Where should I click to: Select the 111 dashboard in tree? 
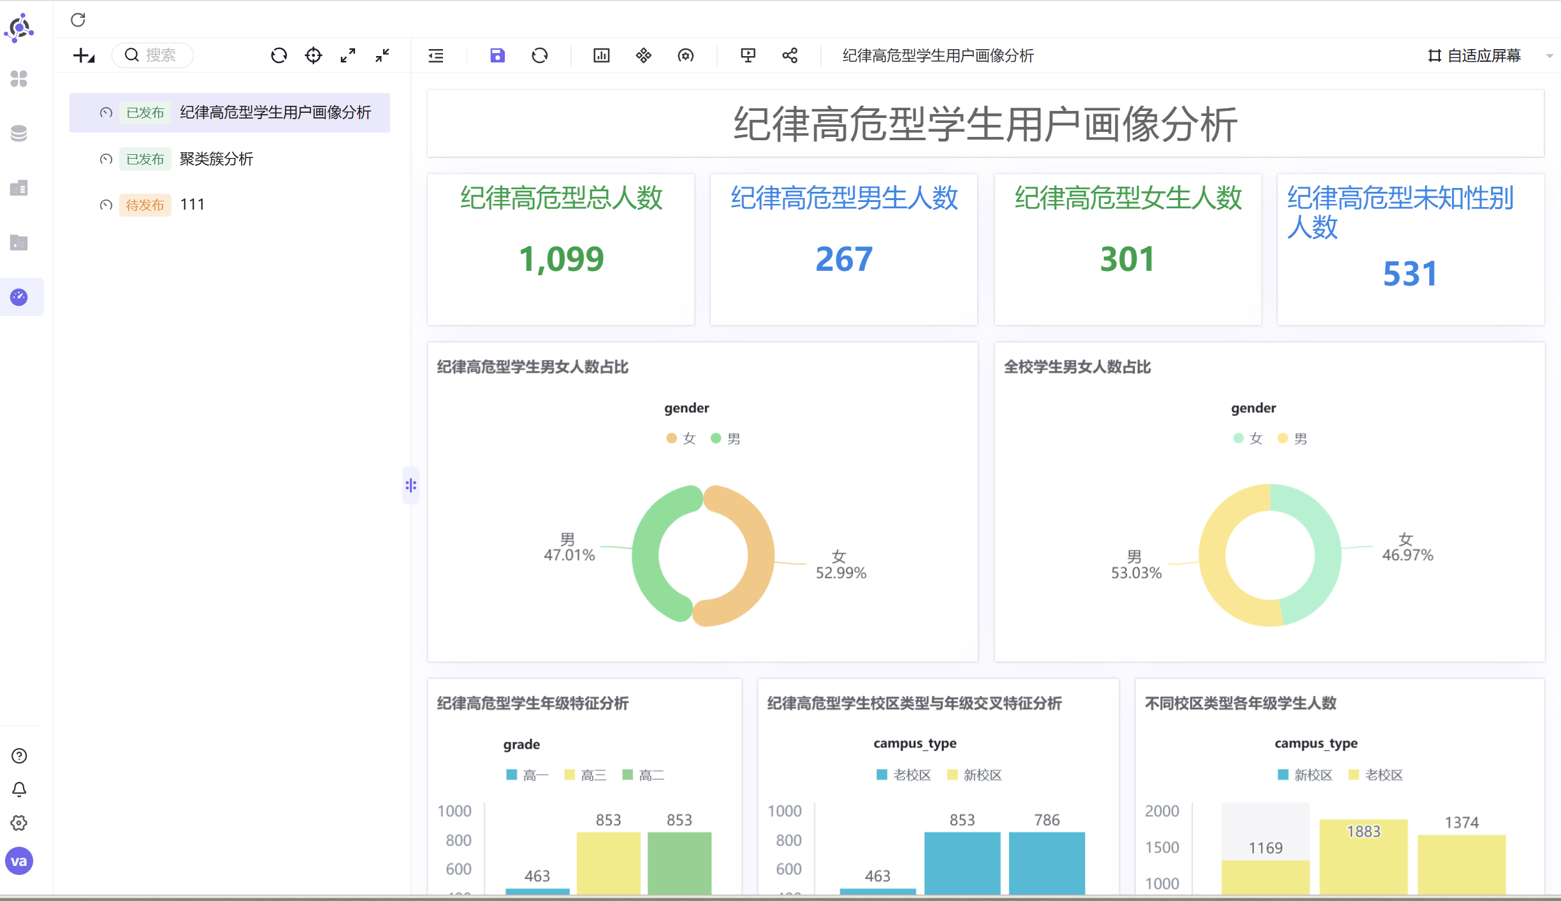pyautogui.click(x=192, y=205)
